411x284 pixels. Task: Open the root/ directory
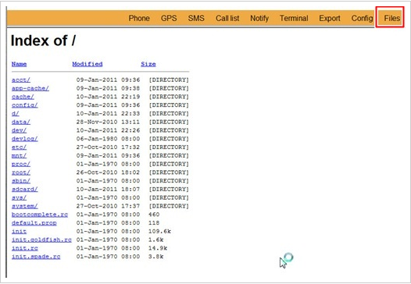[x=21, y=172]
